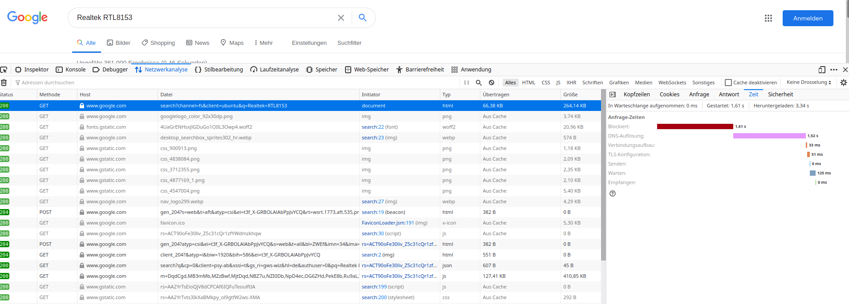Expand the Mehr menu on Google
This screenshot has width=849, height=304.
[x=264, y=43]
